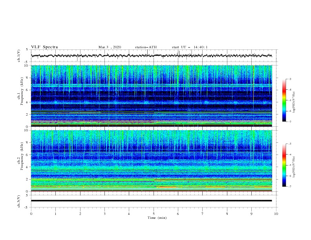The width and height of the screenshot is (311, 240).
Task: Click the "-3" label on ch.2 color bar
Action: 290,144
